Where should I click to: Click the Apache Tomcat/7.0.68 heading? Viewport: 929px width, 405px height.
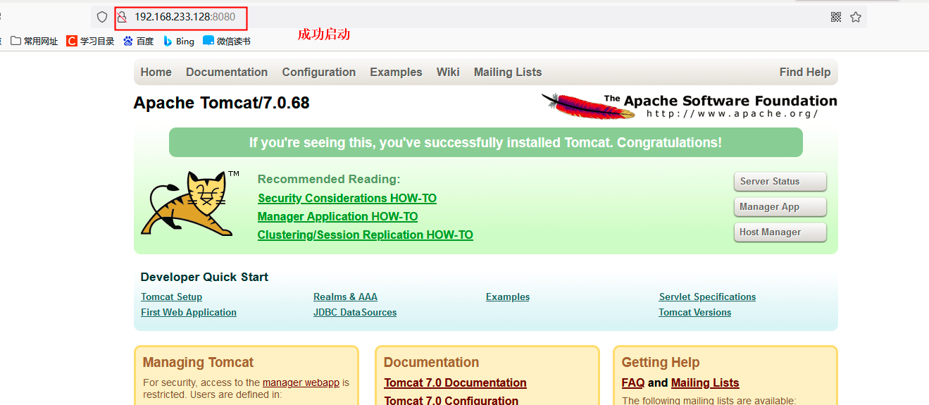[221, 103]
